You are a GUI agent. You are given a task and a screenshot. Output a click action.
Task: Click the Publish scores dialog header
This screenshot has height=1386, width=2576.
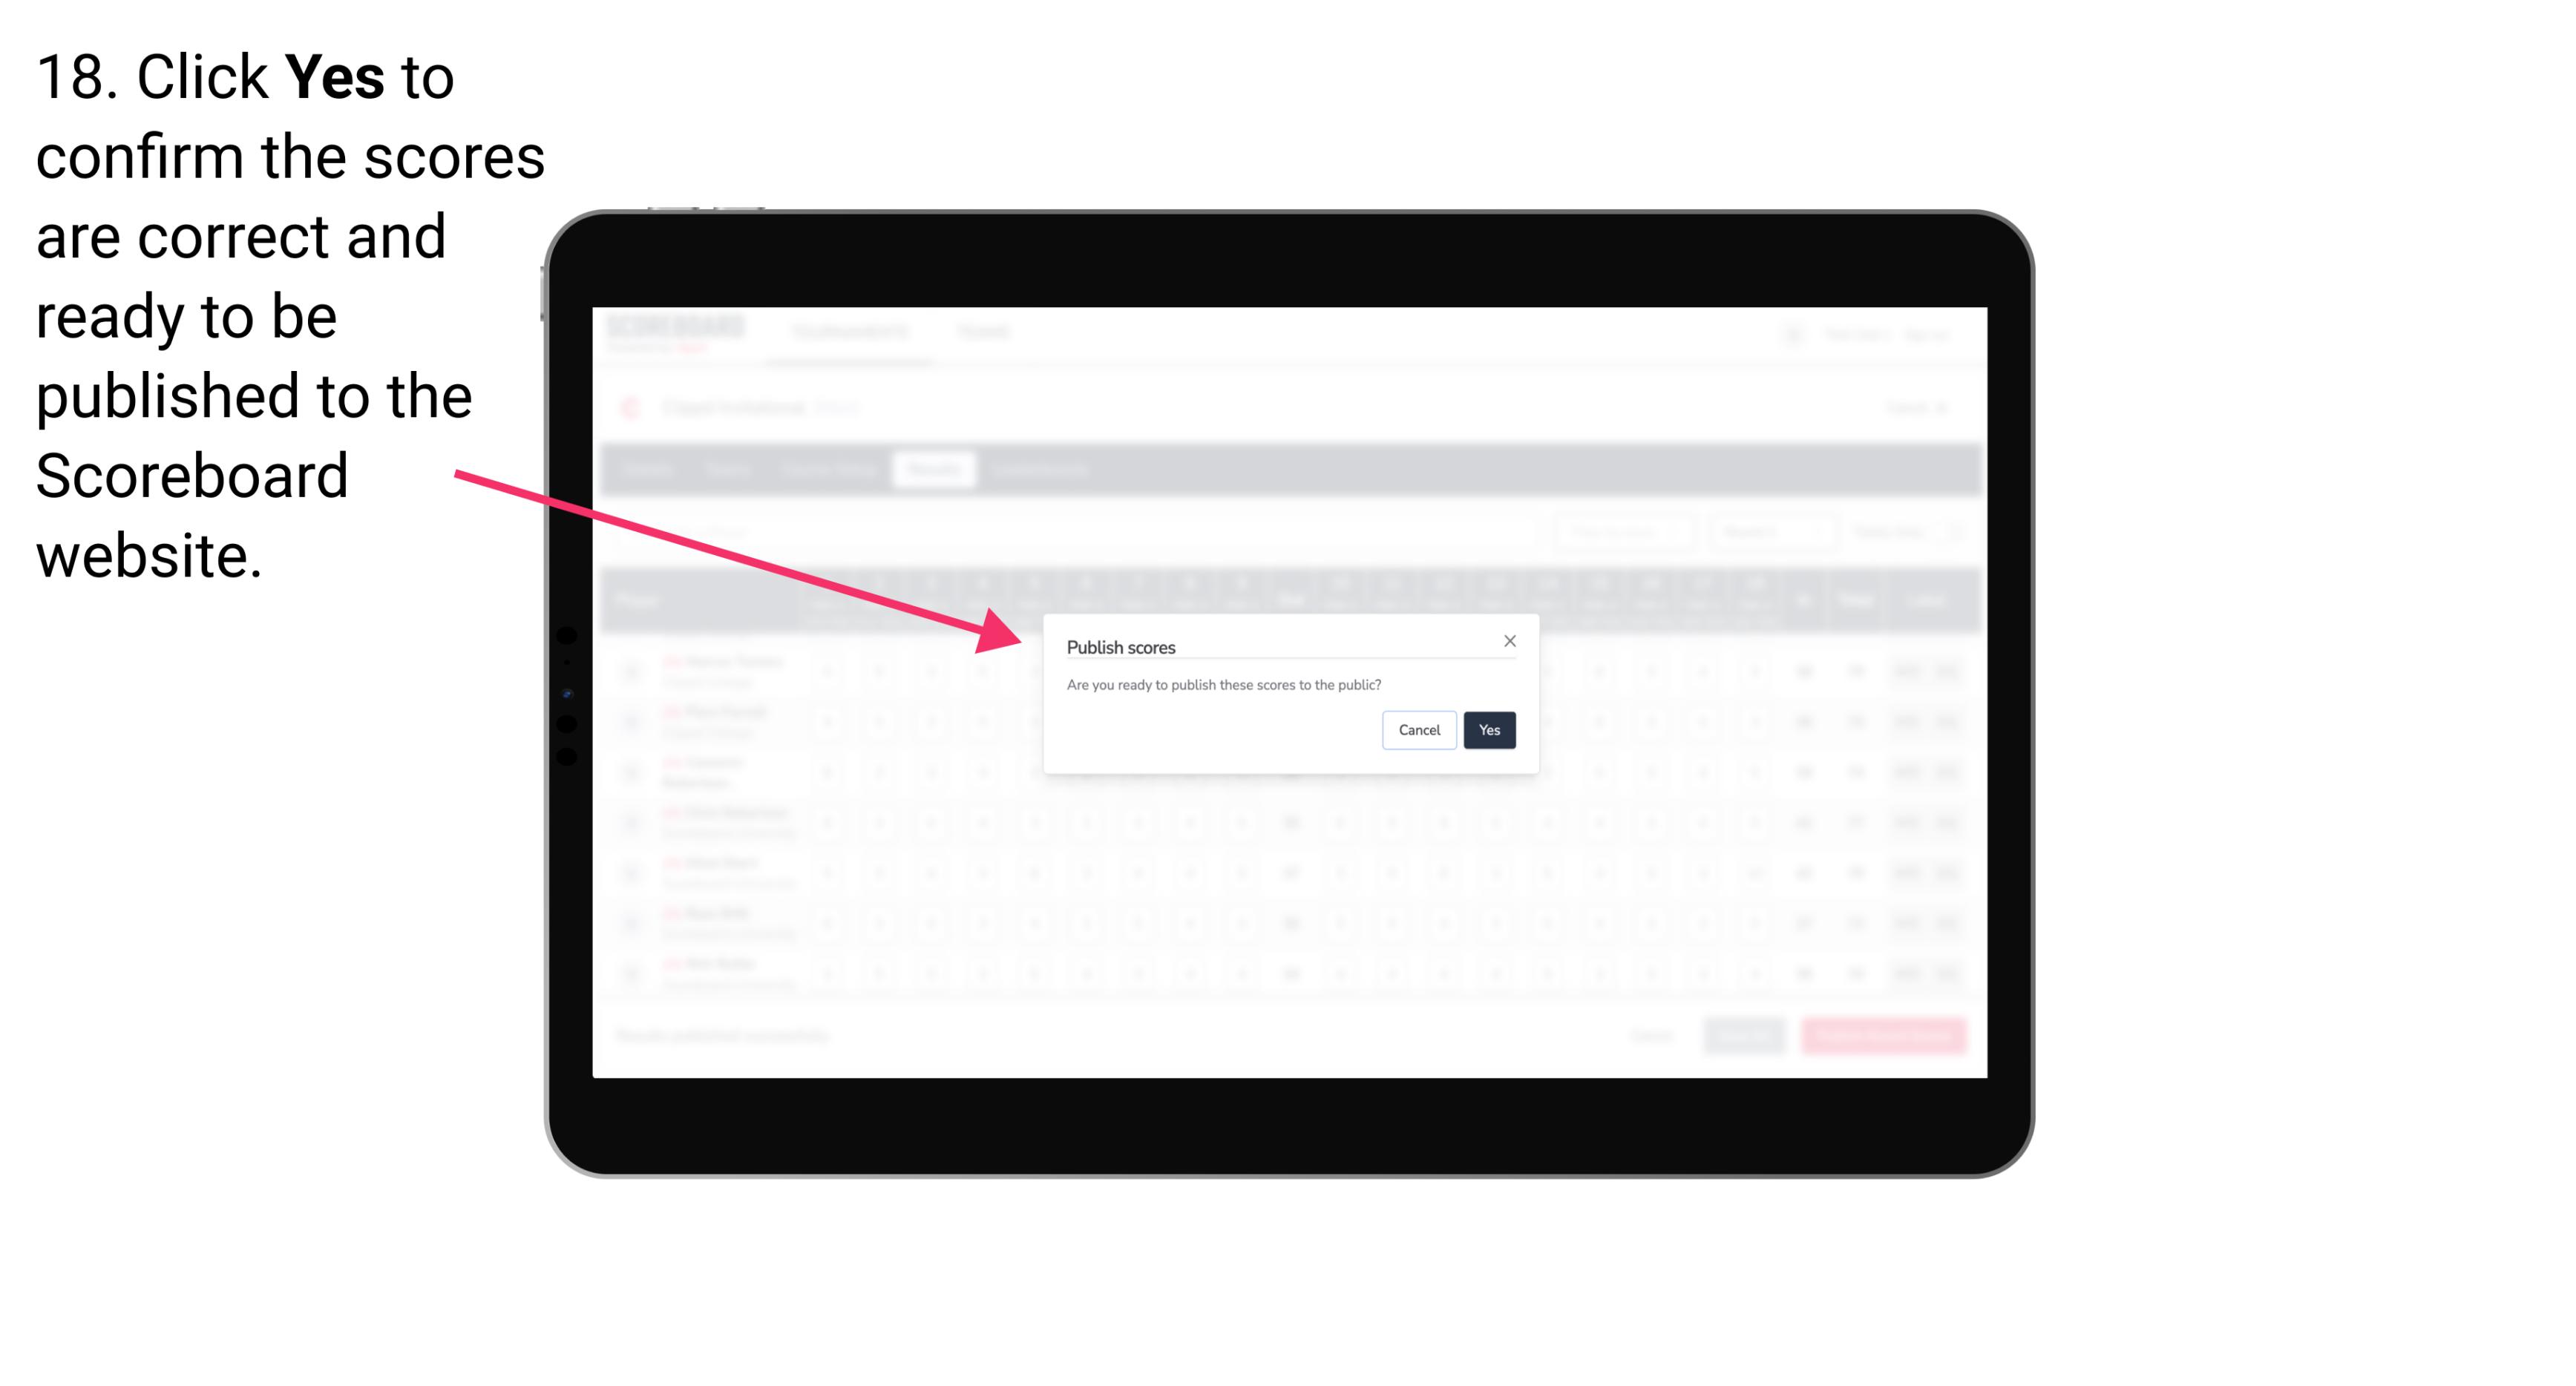point(1120,646)
